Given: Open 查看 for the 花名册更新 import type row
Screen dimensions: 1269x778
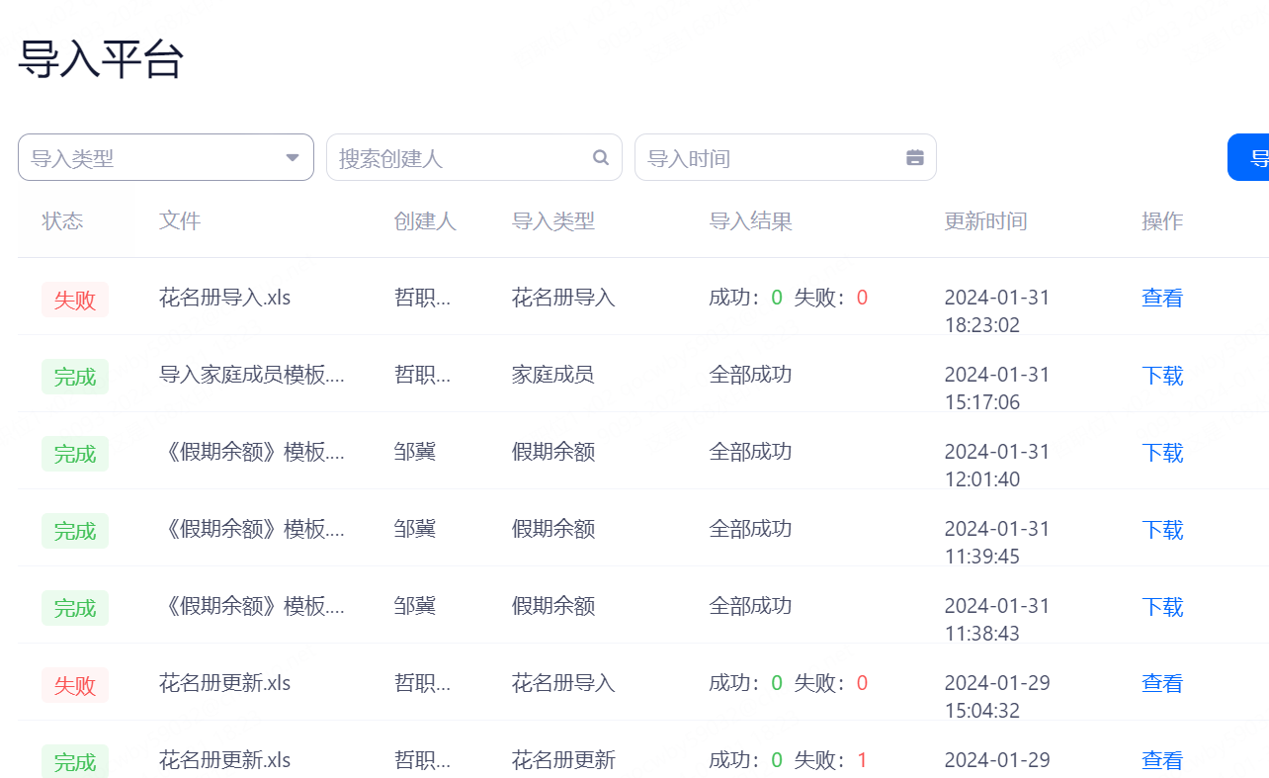Looking at the screenshot, I should coord(1162,760).
